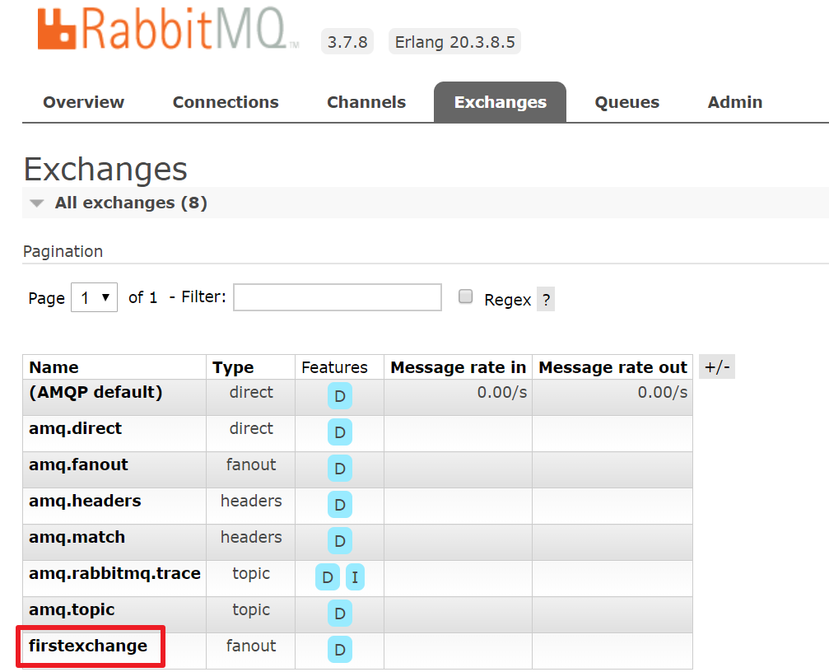The image size is (829, 672).
Task: Click durable D badge for firstexchange
Action: 340,650
